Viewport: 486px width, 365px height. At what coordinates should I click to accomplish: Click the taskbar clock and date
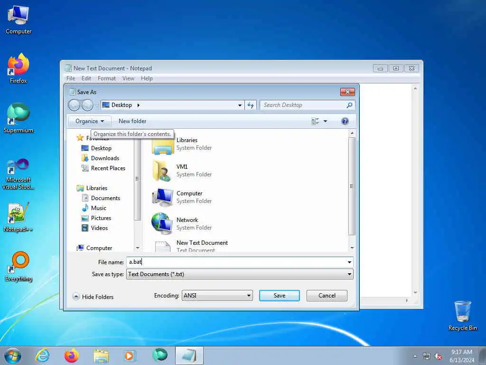[462, 356]
